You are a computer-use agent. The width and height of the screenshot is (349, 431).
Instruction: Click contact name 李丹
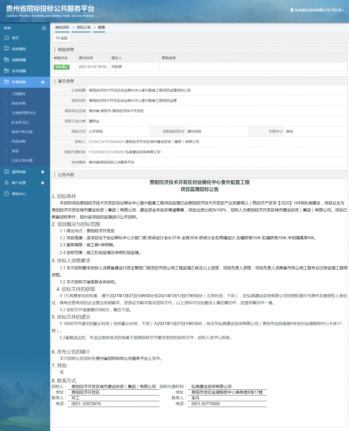click(x=195, y=398)
